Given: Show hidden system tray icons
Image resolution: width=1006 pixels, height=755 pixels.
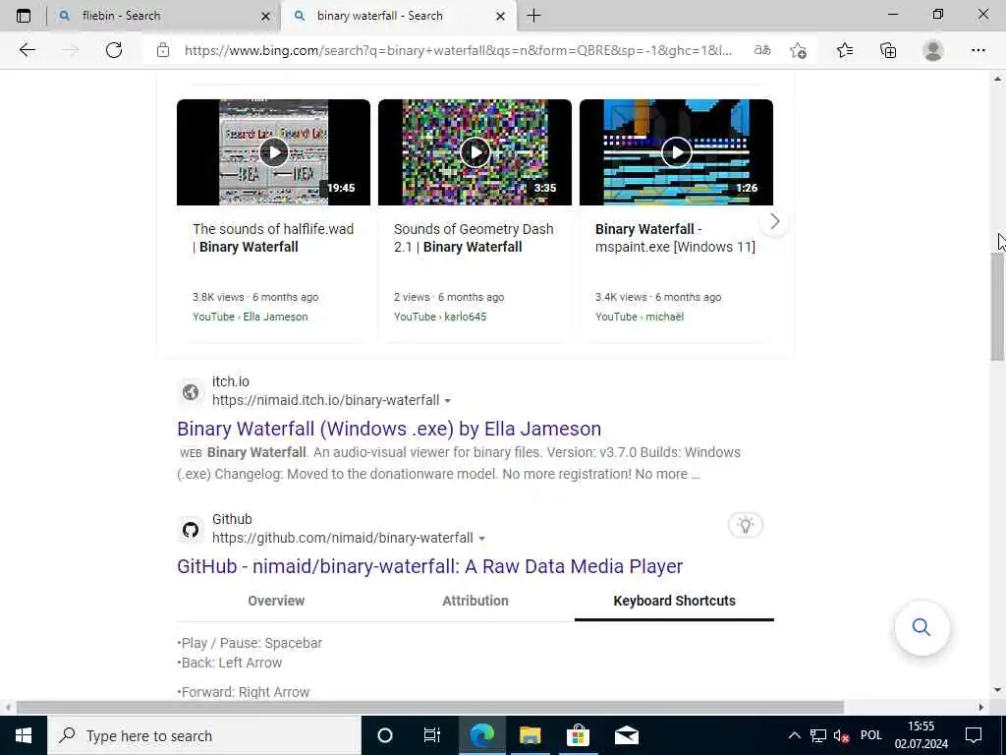Looking at the screenshot, I should [794, 735].
